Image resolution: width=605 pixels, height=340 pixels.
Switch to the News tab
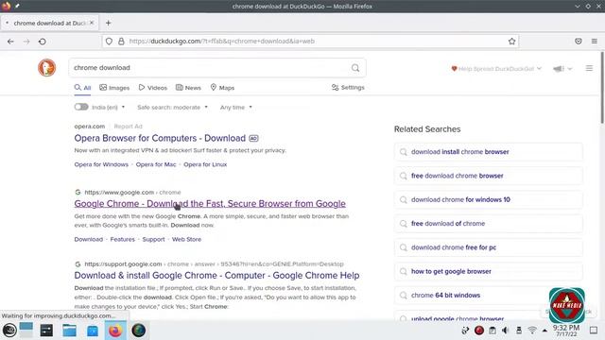(188, 88)
